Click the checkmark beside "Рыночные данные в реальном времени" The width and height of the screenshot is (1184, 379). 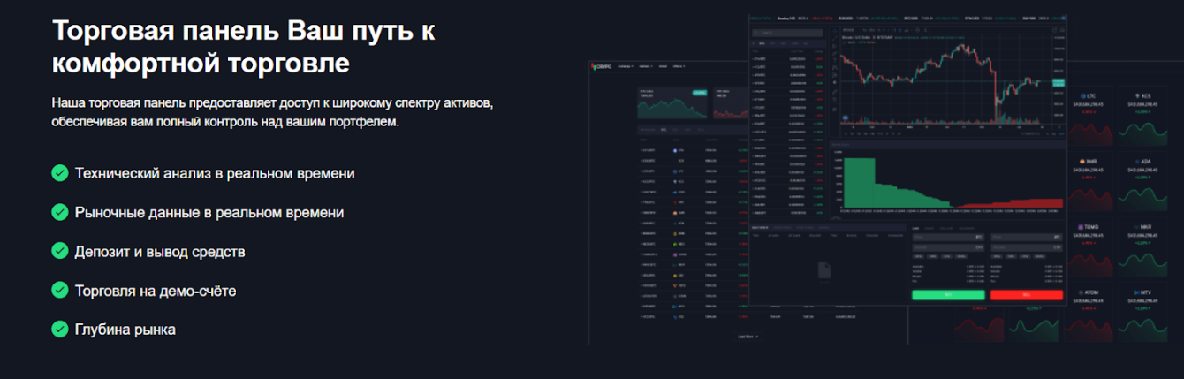(60, 213)
